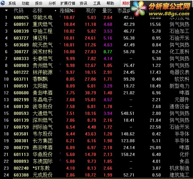Click stock code 600025
This screenshot has height=179, width=193.
[x=21, y=17]
